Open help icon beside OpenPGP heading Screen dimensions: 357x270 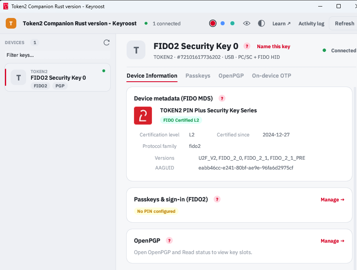169,241
